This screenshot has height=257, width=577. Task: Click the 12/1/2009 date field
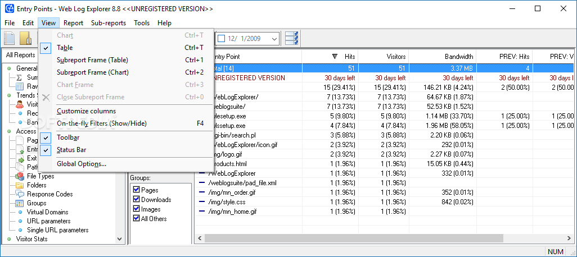247,38
